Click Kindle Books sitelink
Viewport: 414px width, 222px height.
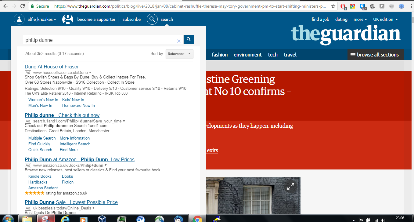[40, 176]
